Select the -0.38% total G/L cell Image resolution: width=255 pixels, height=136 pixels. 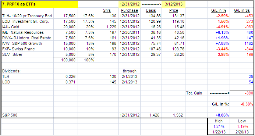click(x=242, y=104)
